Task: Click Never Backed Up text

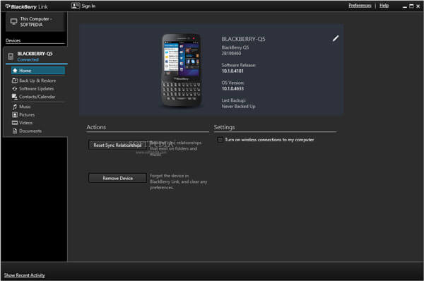Action: click(239, 107)
